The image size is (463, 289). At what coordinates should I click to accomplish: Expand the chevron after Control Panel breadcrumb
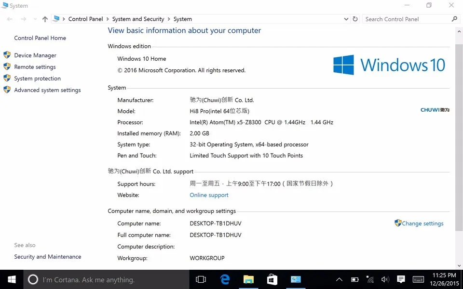click(108, 19)
